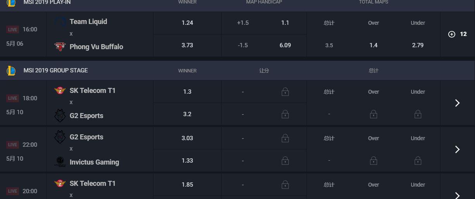Click the Invictus Gaming logo

pos(60,162)
